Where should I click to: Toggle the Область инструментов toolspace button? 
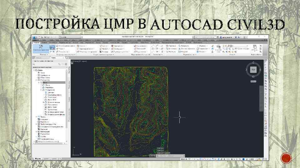click(41, 49)
